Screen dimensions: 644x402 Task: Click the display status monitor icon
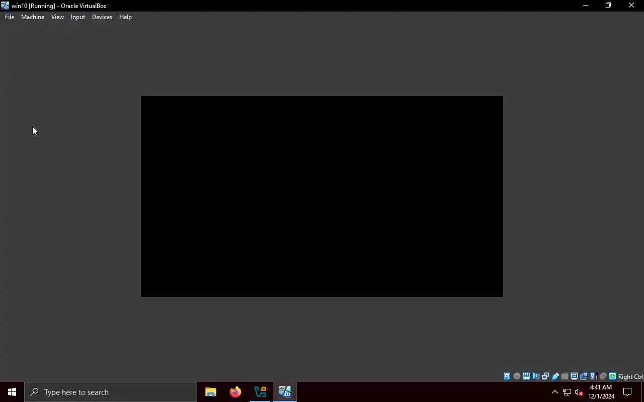[x=574, y=376]
